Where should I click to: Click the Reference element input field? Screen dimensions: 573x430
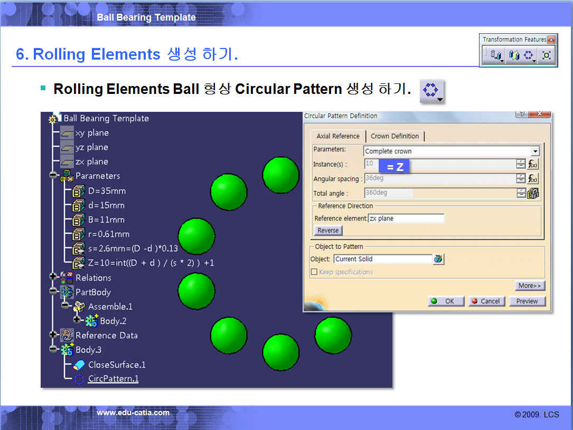coord(406,218)
